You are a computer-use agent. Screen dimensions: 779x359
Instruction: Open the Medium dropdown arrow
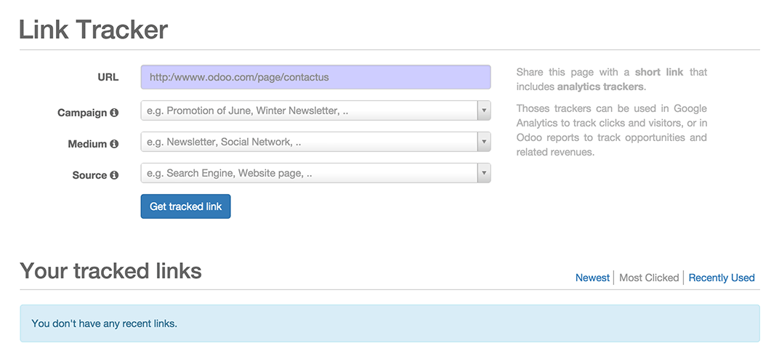click(x=483, y=142)
